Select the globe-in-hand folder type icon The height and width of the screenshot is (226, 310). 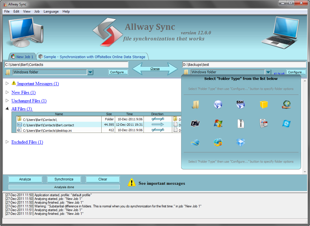(x=286, y=105)
